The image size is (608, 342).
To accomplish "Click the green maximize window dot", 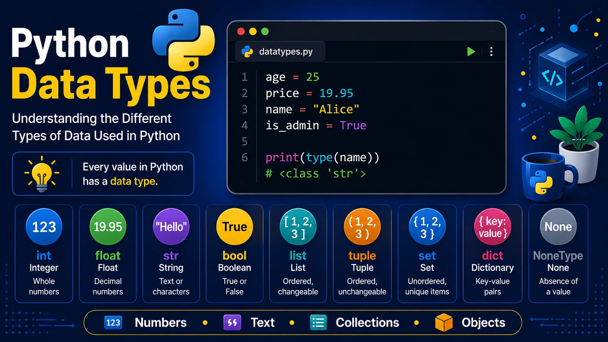I will coord(265,32).
